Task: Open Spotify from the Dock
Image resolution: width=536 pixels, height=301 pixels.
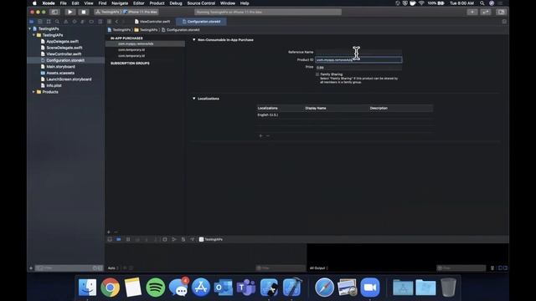Action: [156, 288]
